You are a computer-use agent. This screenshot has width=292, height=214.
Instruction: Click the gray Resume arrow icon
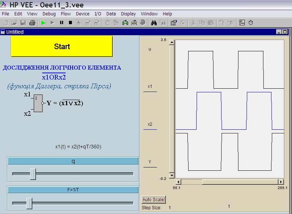(x=52, y=23)
